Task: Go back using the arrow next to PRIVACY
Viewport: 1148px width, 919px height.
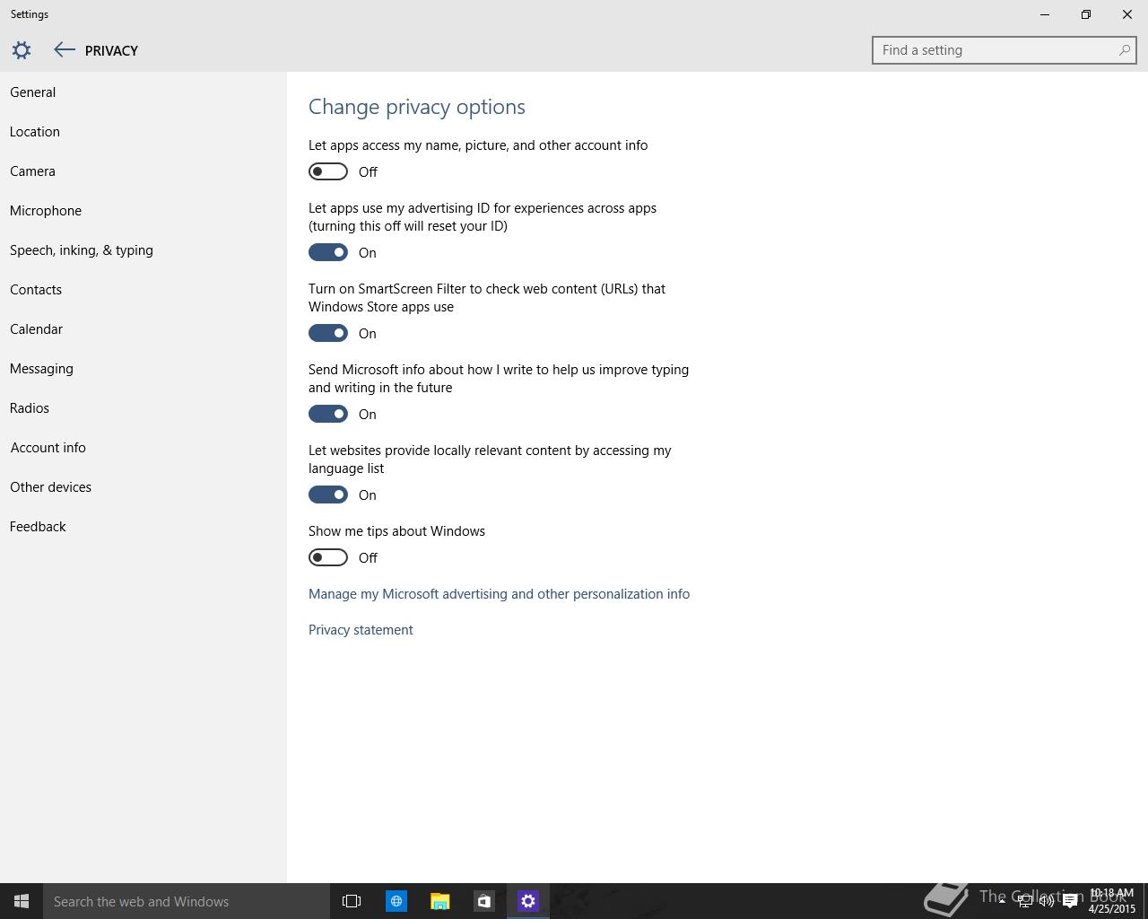Action: pyautogui.click(x=64, y=50)
